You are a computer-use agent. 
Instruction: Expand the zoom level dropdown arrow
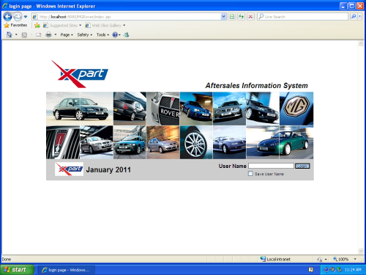(355, 259)
